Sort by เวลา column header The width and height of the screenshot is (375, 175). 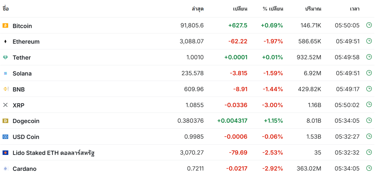355,9
